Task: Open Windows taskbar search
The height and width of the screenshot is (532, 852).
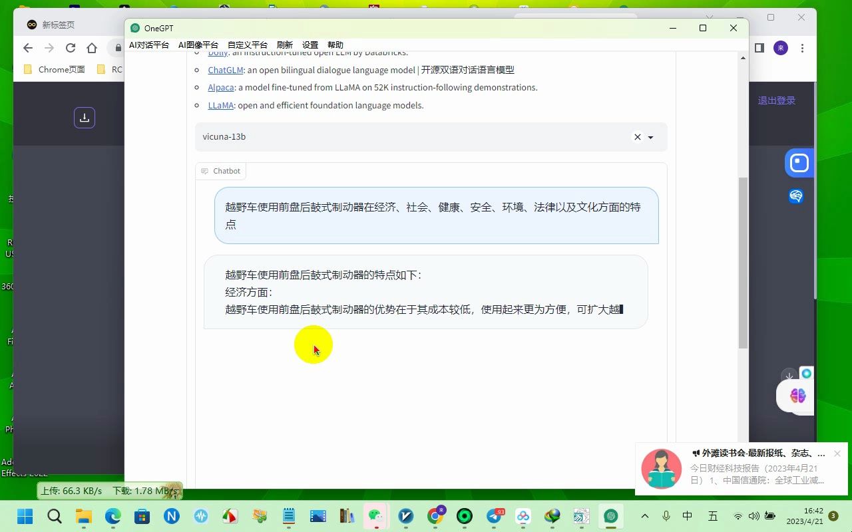Action: [55, 516]
